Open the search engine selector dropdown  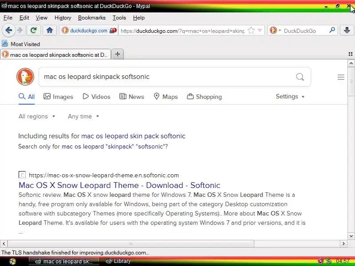276,30
